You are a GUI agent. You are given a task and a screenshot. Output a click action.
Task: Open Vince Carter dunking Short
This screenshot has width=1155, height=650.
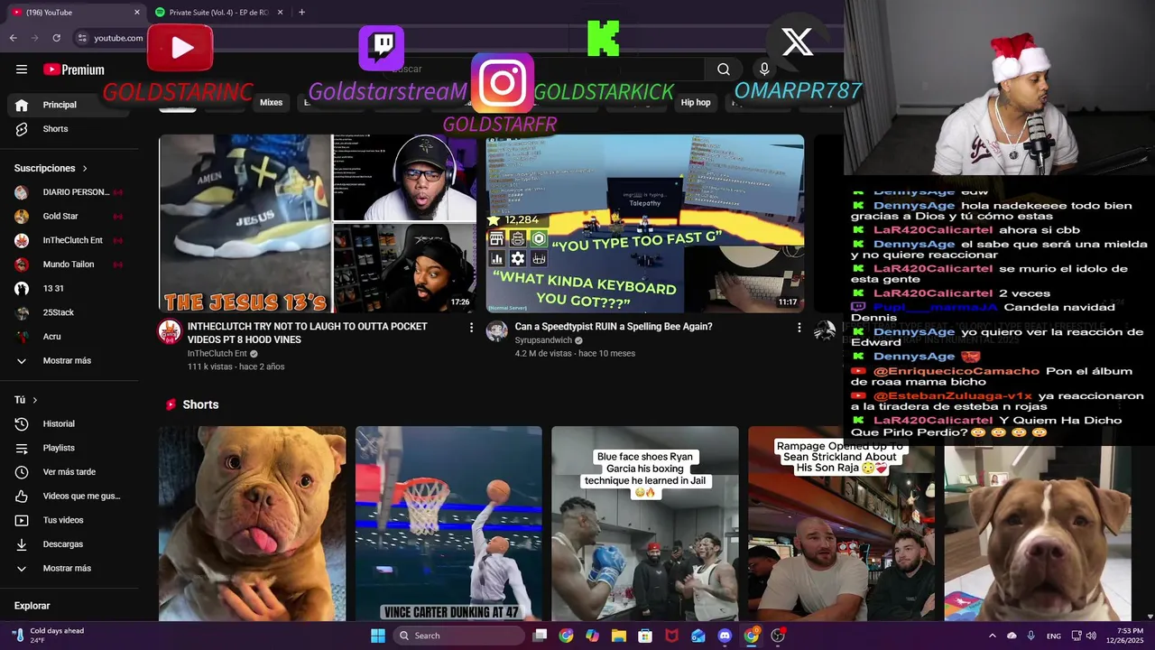click(448, 524)
